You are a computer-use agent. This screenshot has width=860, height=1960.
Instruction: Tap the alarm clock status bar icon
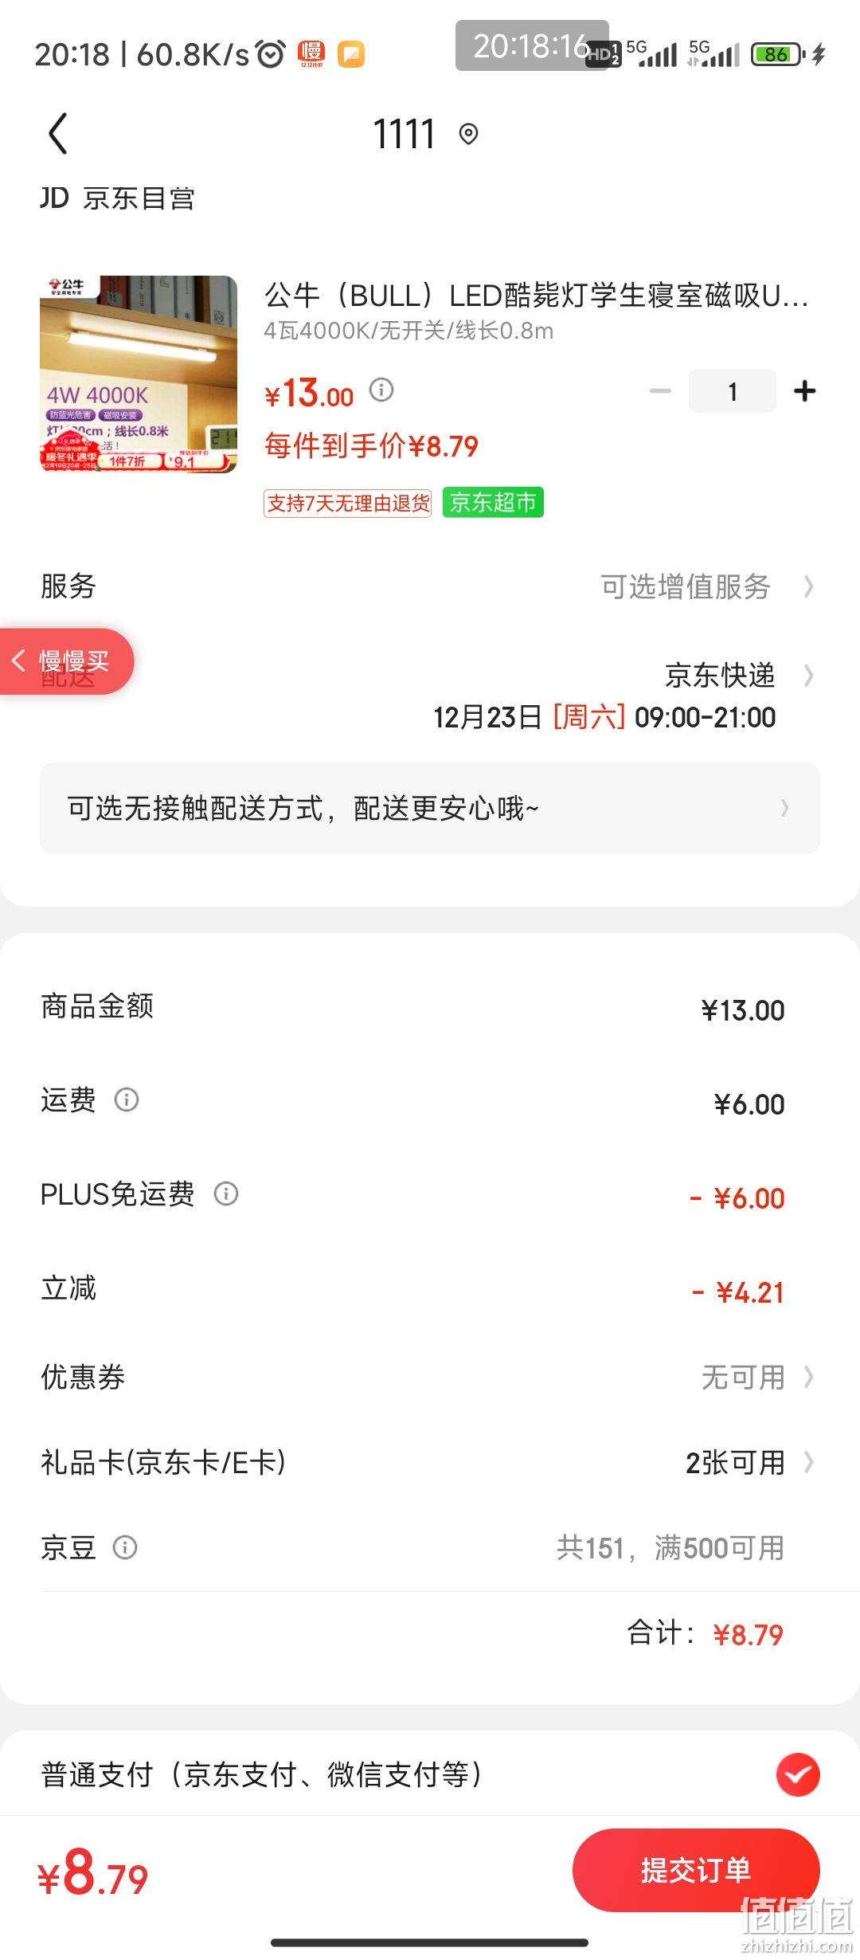(x=271, y=54)
